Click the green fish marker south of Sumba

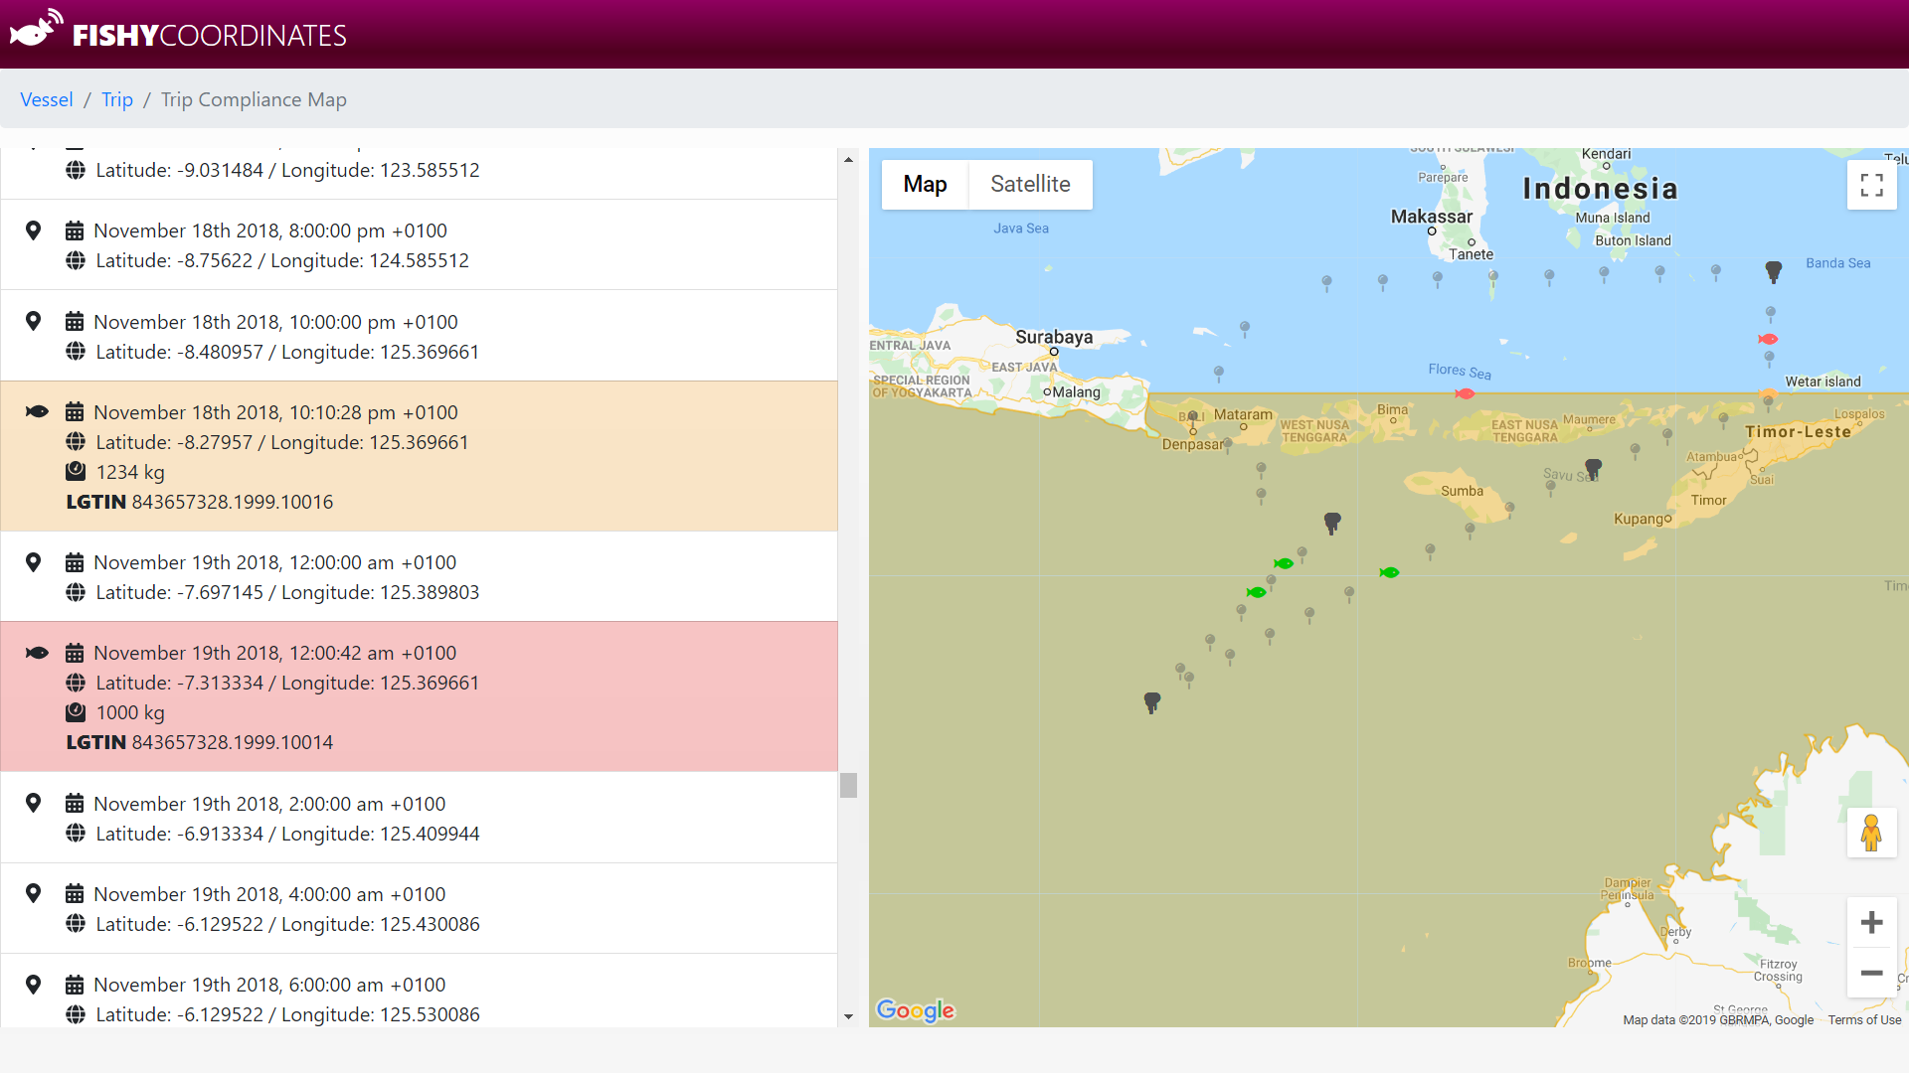[x=1389, y=572]
